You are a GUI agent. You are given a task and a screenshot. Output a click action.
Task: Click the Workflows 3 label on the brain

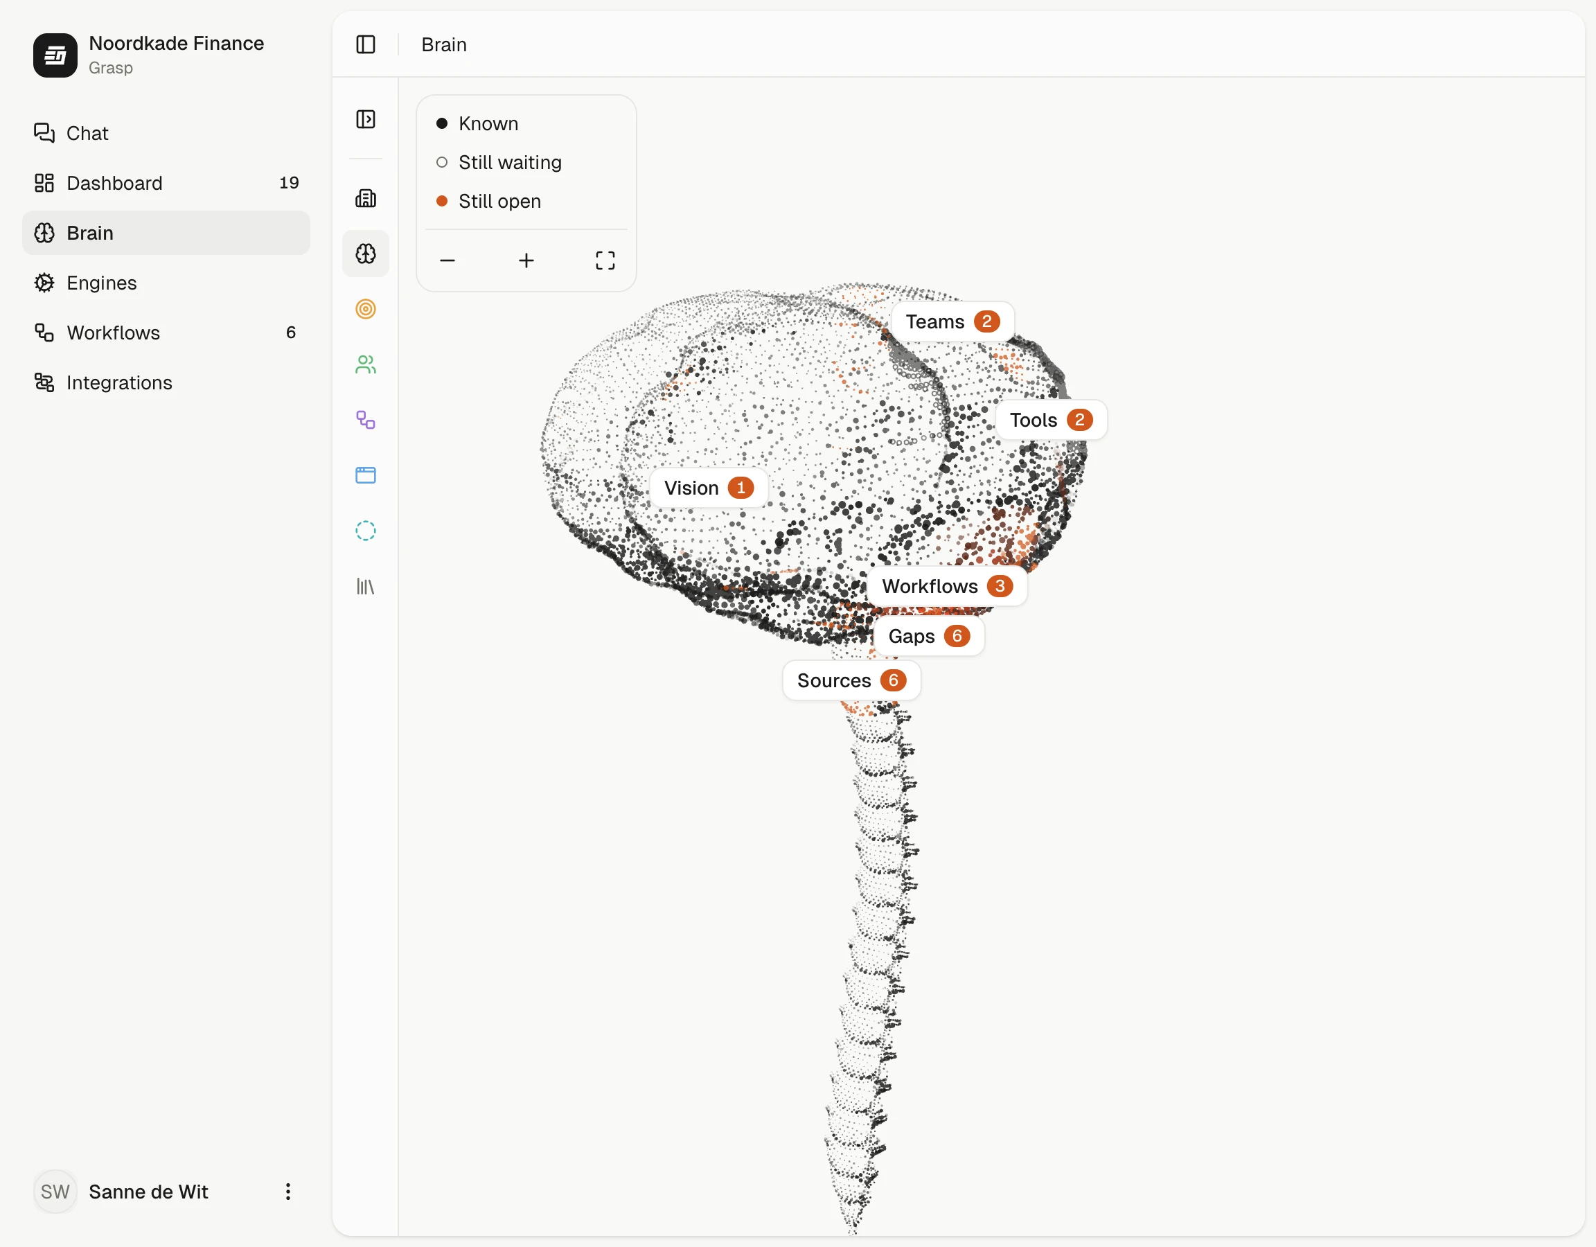pos(947,586)
